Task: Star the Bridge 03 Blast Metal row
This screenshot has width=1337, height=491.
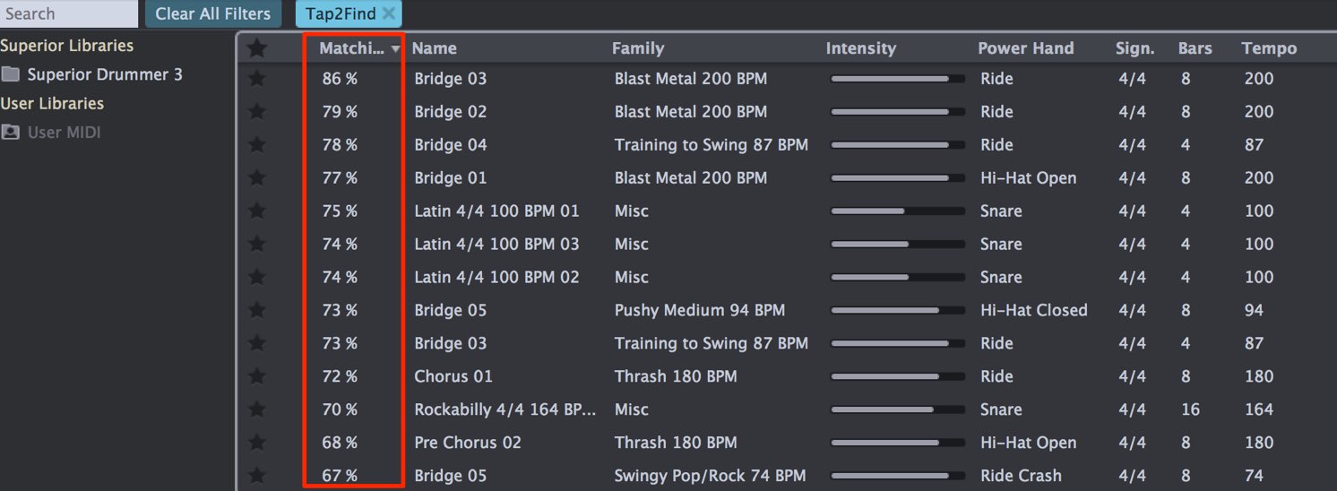Action: [257, 79]
